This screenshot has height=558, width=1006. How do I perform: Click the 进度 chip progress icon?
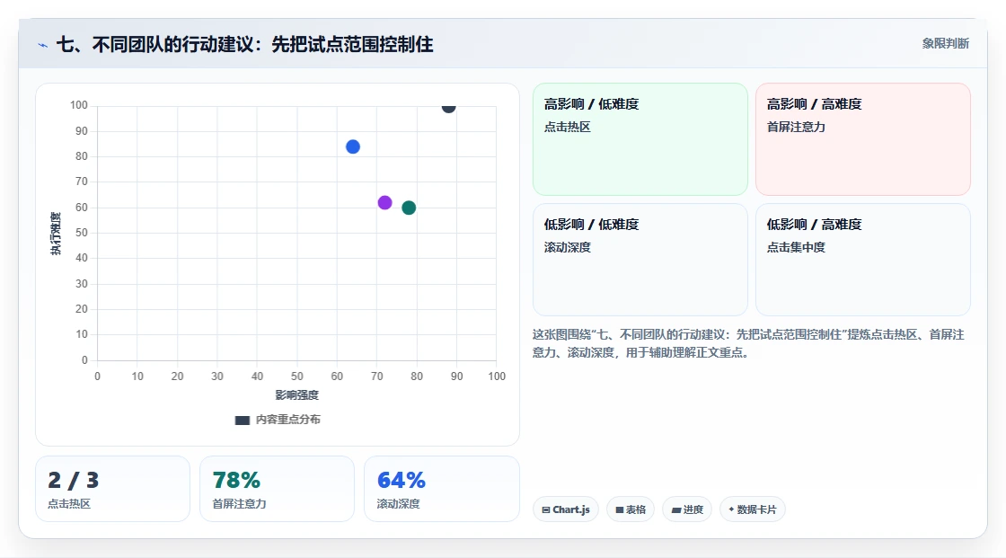[x=676, y=509]
